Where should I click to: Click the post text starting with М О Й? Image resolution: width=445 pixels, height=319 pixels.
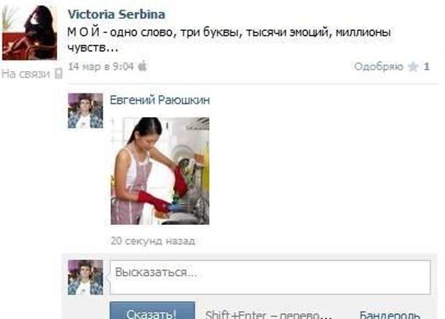click(229, 40)
